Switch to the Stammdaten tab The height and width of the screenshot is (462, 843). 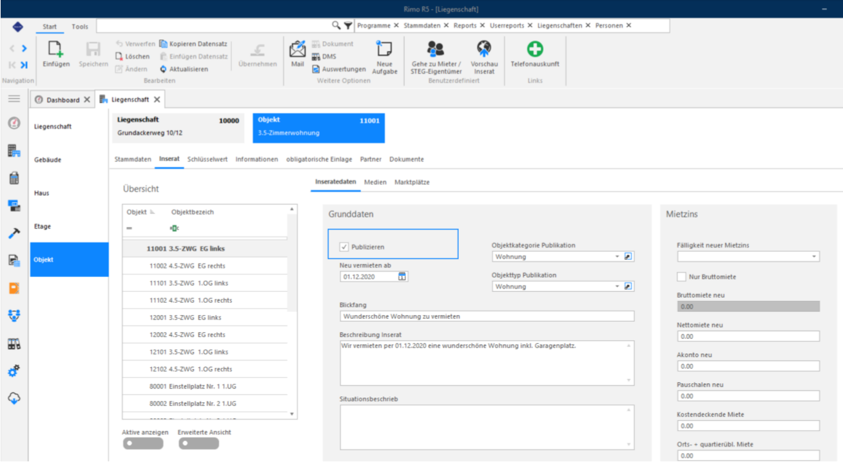(133, 159)
